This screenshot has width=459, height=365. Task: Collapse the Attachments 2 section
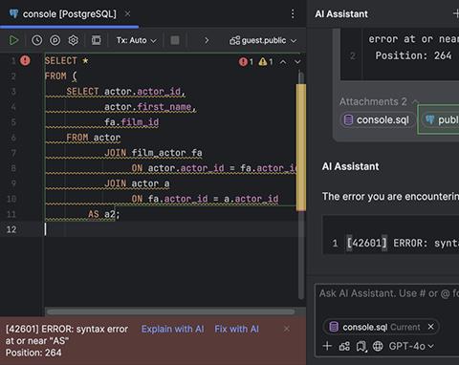click(x=379, y=101)
